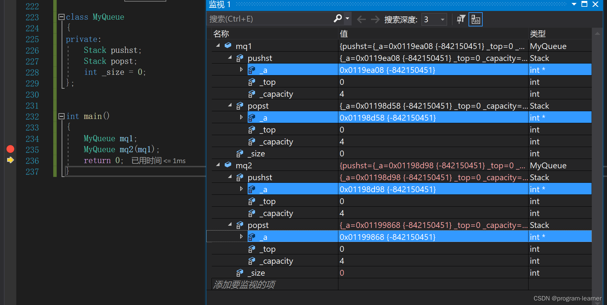Click _capacity field icon under mq2 popst
The height and width of the screenshot is (305, 607).
click(x=252, y=261)
